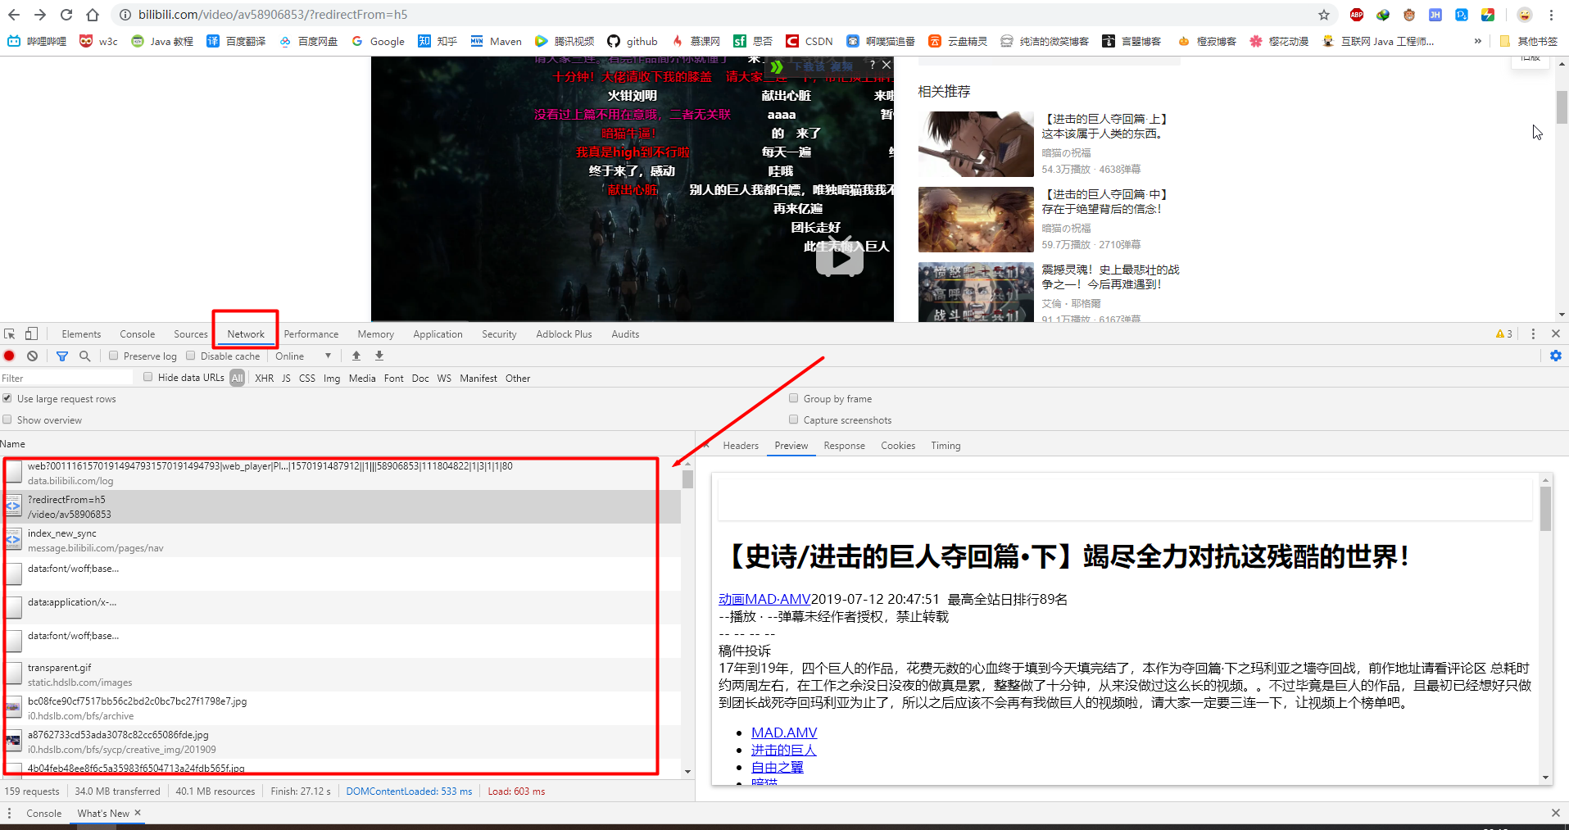Image resolution: width=1569 pixels, height=830 pixels.
Task: Clear the network log
Action: click(x=32, y=356)
